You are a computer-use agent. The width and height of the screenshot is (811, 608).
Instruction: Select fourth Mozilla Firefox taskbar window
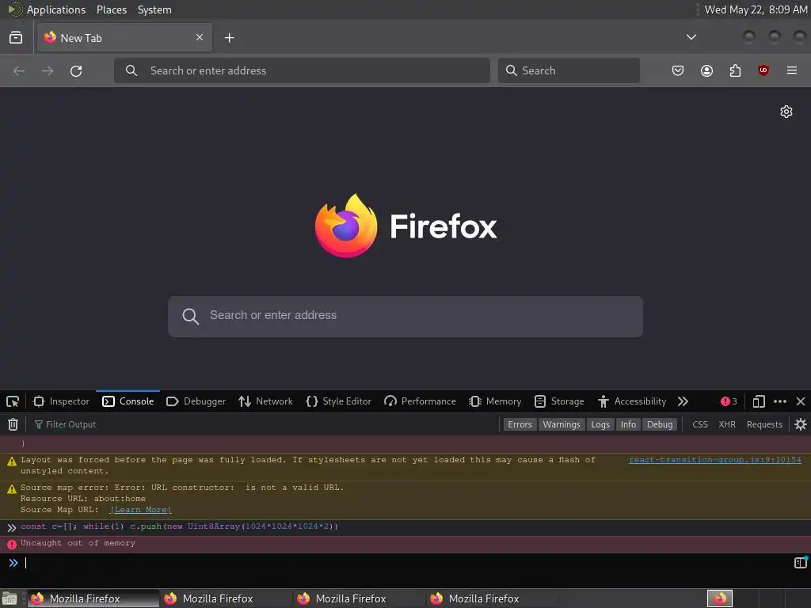click(x=491, y=598)
